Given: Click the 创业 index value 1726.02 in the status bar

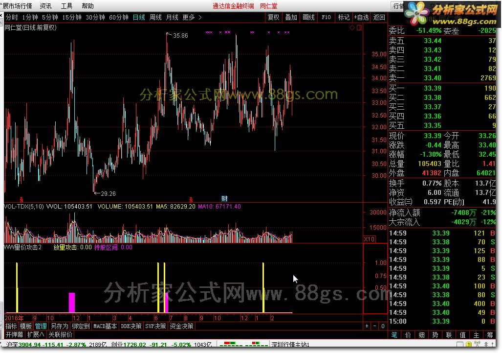Looking at the screenshot, I should coord(135,345).
